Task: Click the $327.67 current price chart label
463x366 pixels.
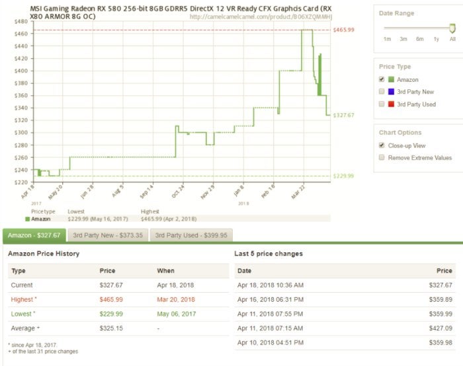Action: pyautogui.click(x=343, y=115)
